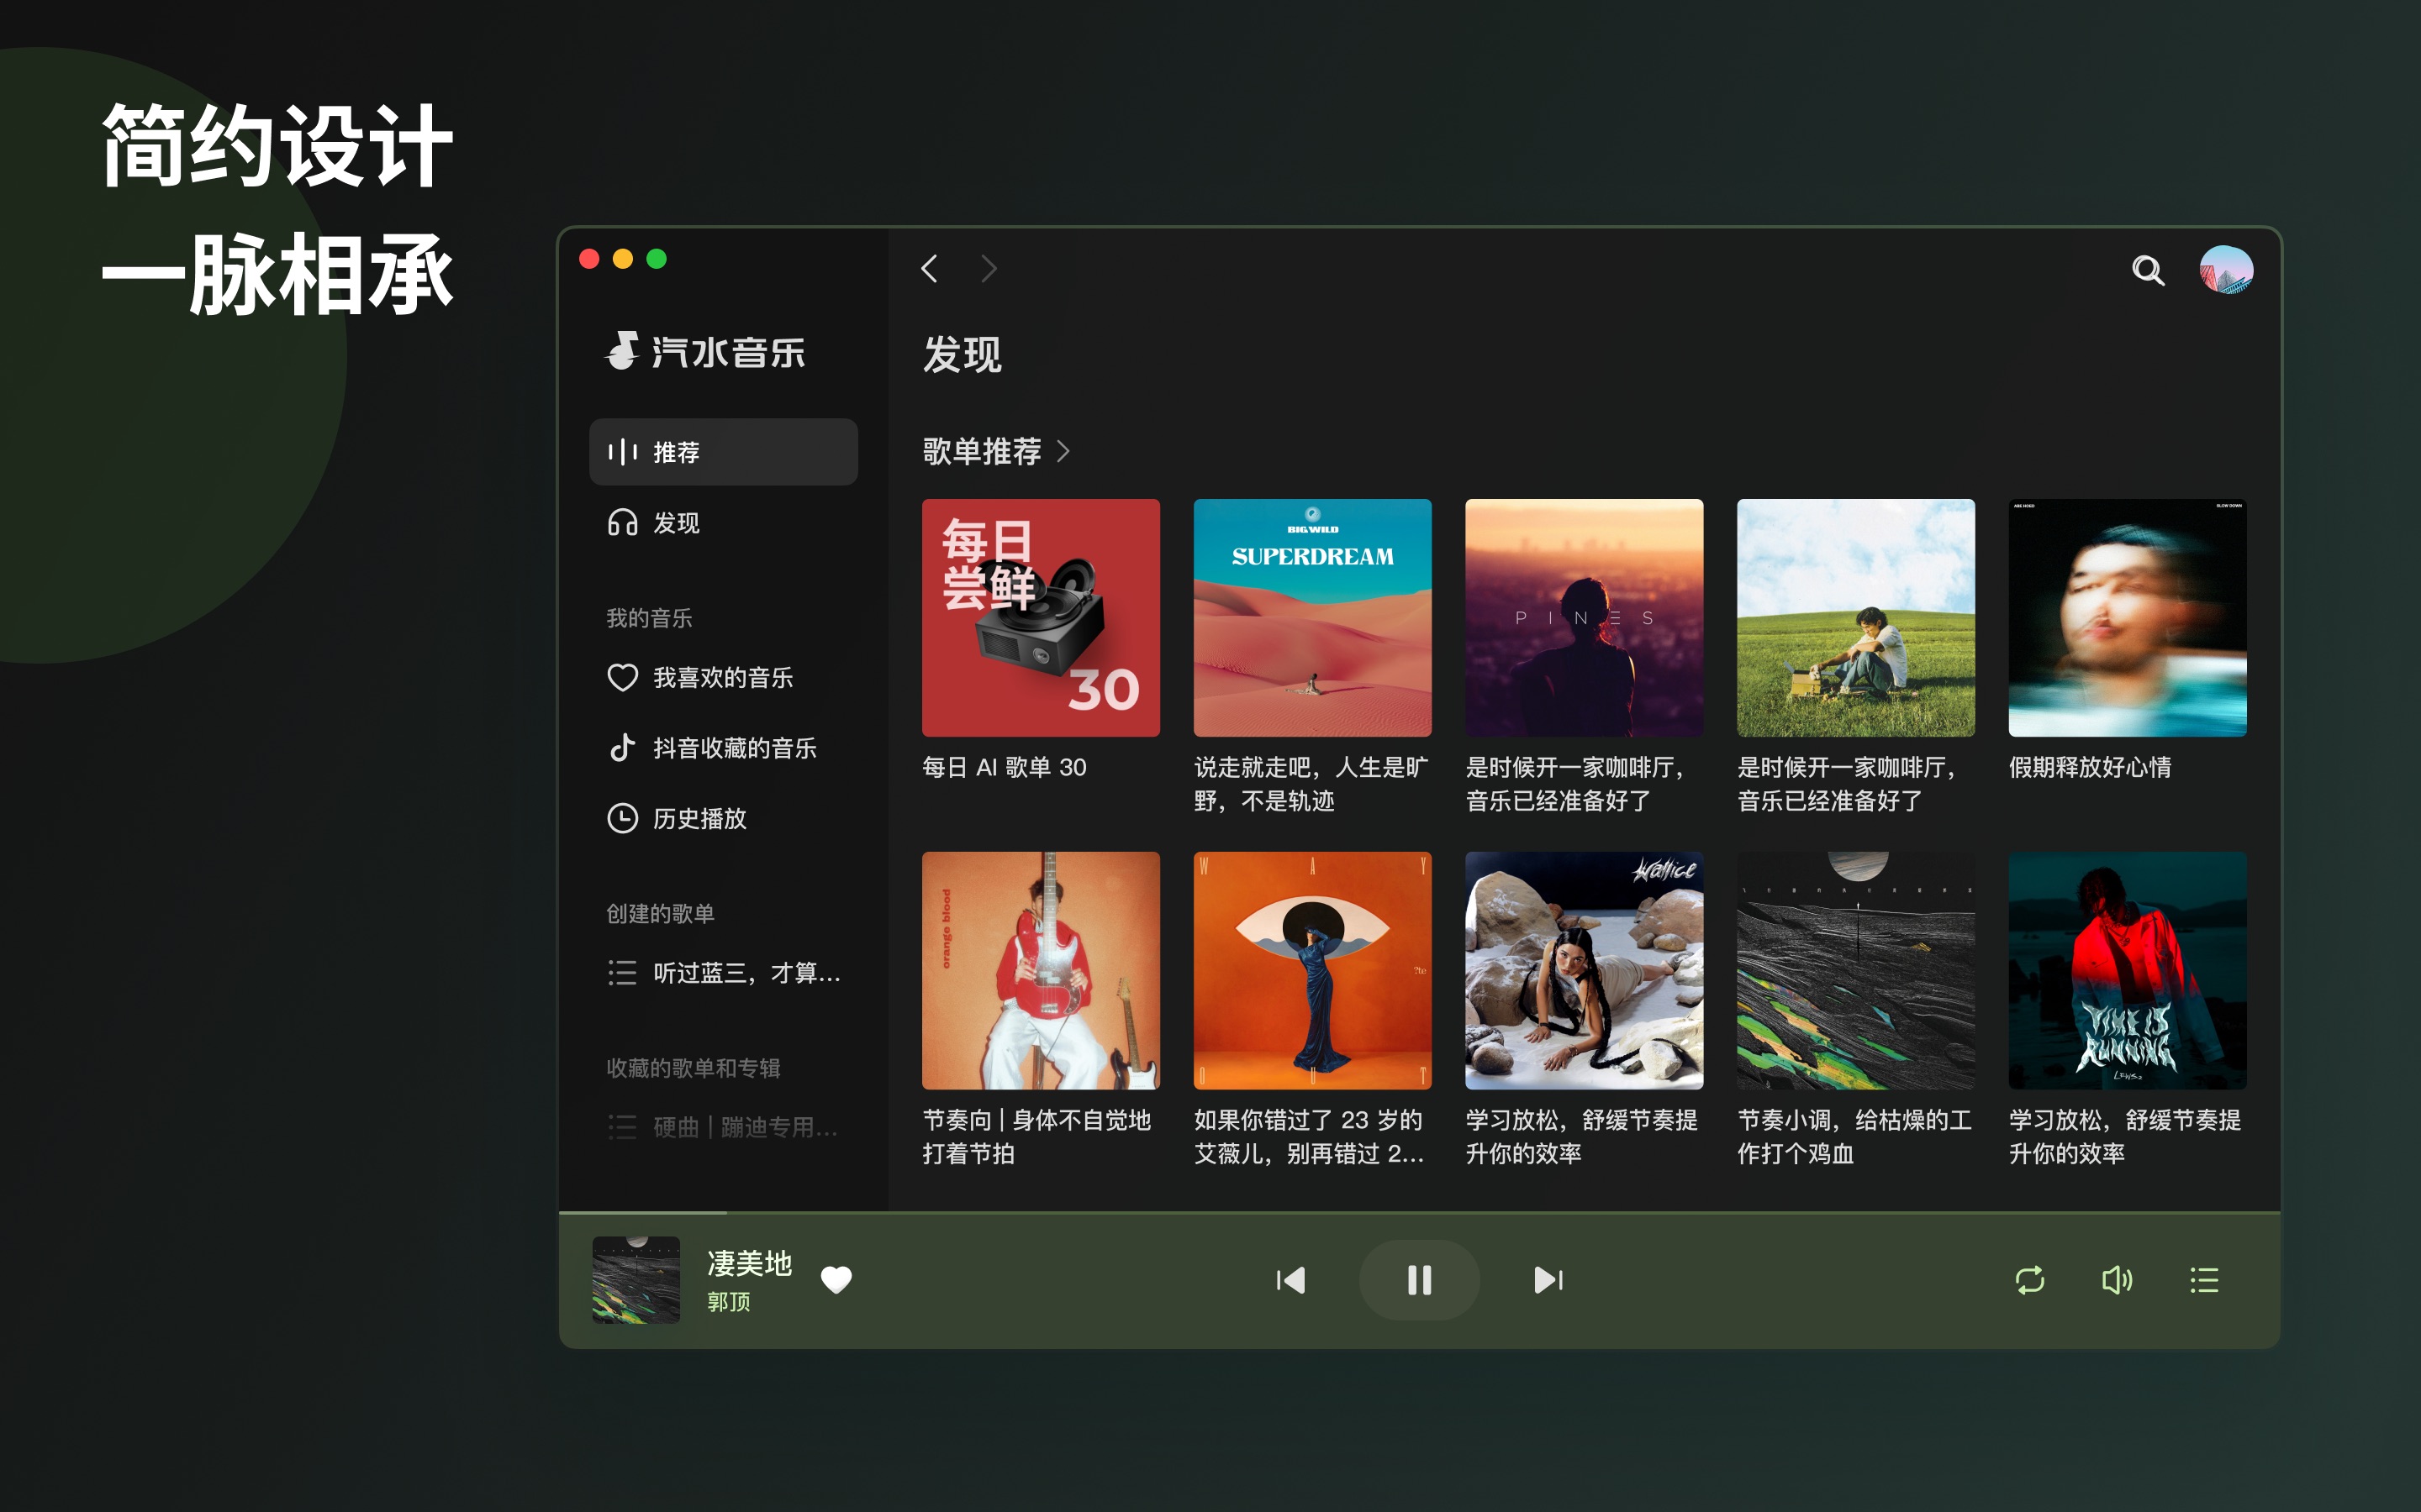The height and width of the screenshot is (1512, 2421).
Task: Click the headphone icon beside 发现
Action: coord(622,523)
